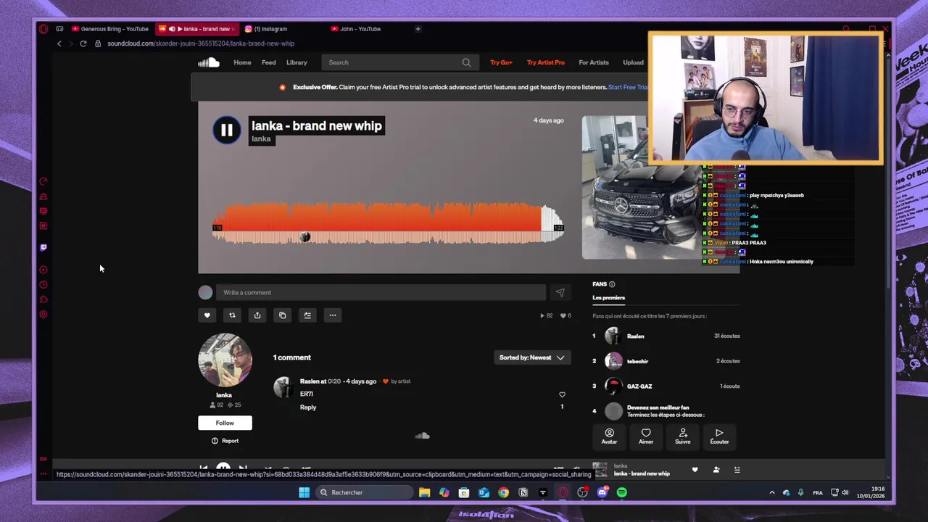Like the track with heart icon
Screen dimensions: 928x522
tap(207, 315)
